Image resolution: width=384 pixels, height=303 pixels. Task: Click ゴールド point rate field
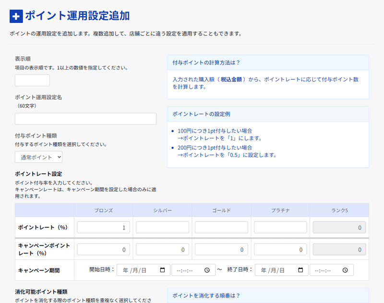(221, 228)
